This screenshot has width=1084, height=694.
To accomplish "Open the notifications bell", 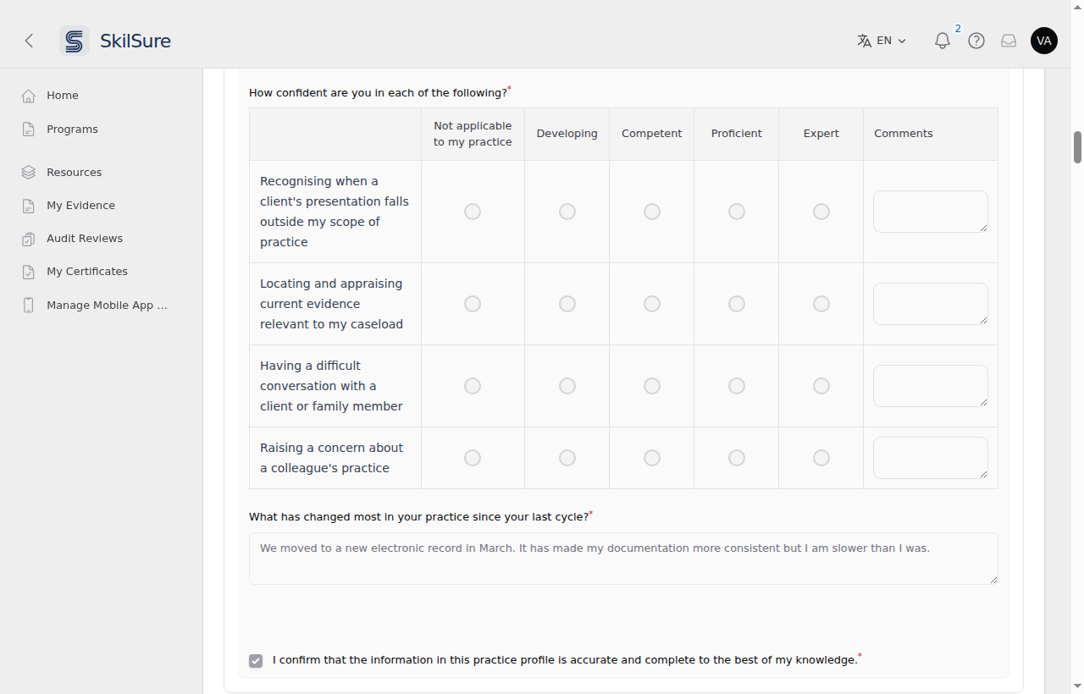I will tap(943, 41).
